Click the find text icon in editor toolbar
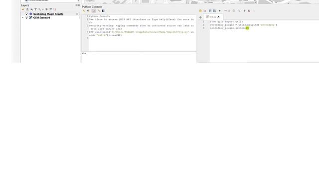This screenshot has width=319, height=179. (x=239, y=11)
